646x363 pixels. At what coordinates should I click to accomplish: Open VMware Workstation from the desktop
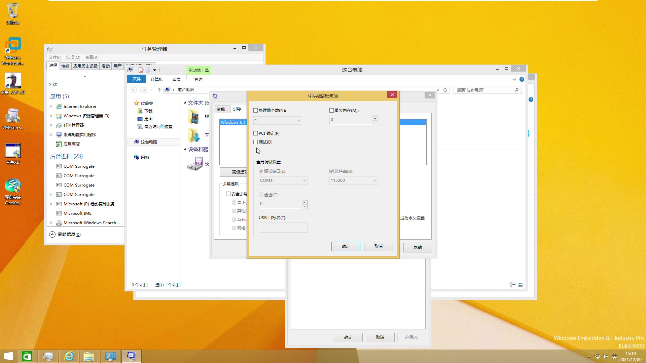tap(12, 47)
